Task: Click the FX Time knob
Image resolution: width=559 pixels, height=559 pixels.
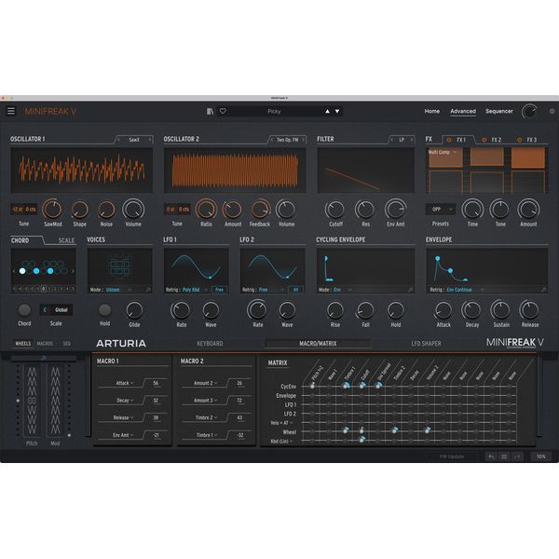Action: (x=472, y=210)
